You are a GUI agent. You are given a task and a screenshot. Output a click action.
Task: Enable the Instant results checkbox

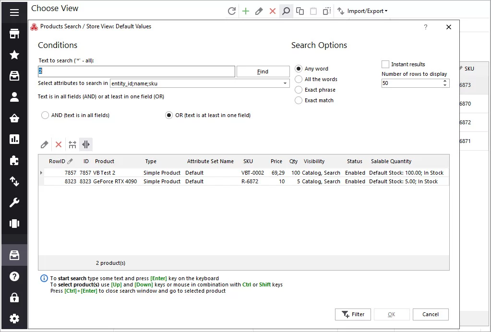pyautogui.click(x=385, y=64)
